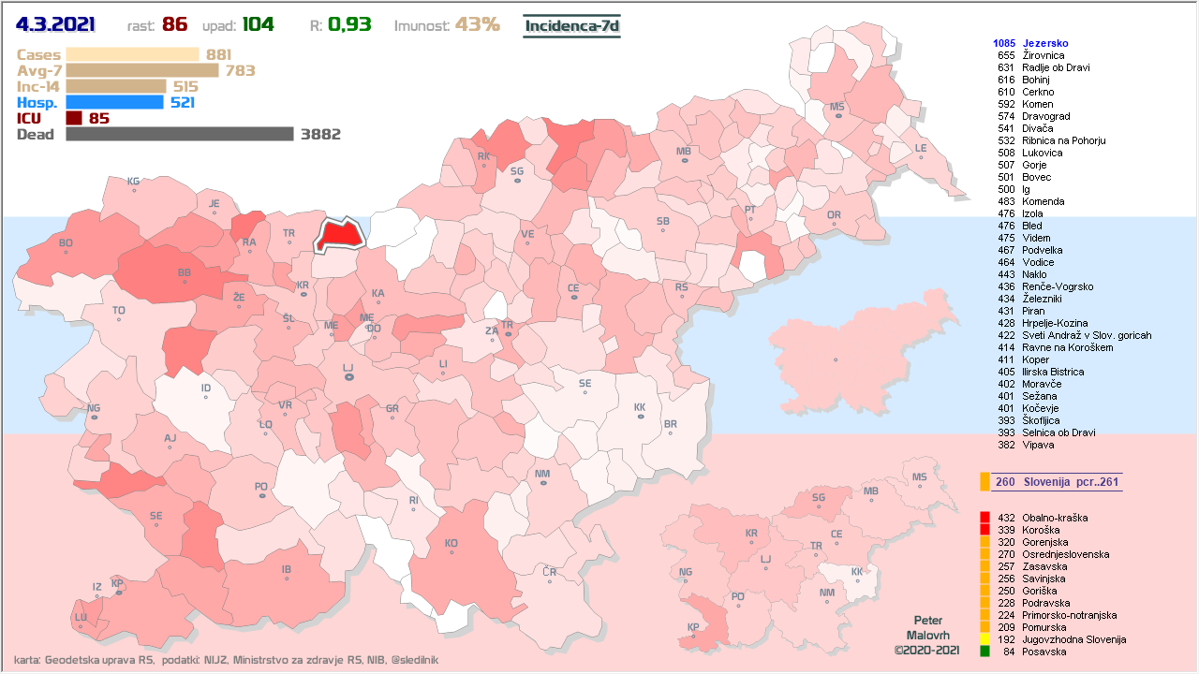Click the dark gray Dead bar
Image resolution: width=1199 pixels, height=674 pixels.
click(x=179, y=134)
